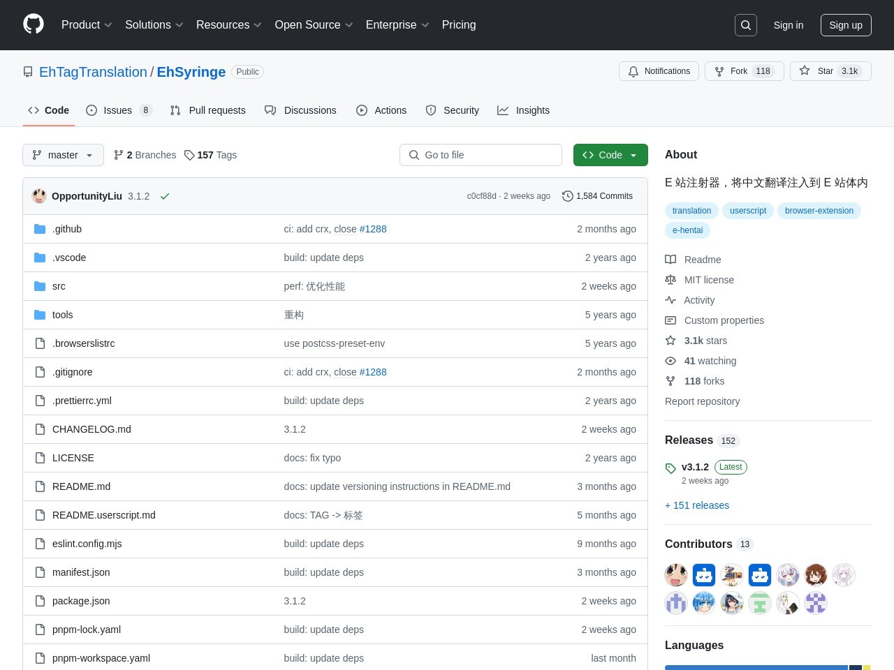
Task: Click the star icon beside 3.1k stars
Action: point(670,341)
